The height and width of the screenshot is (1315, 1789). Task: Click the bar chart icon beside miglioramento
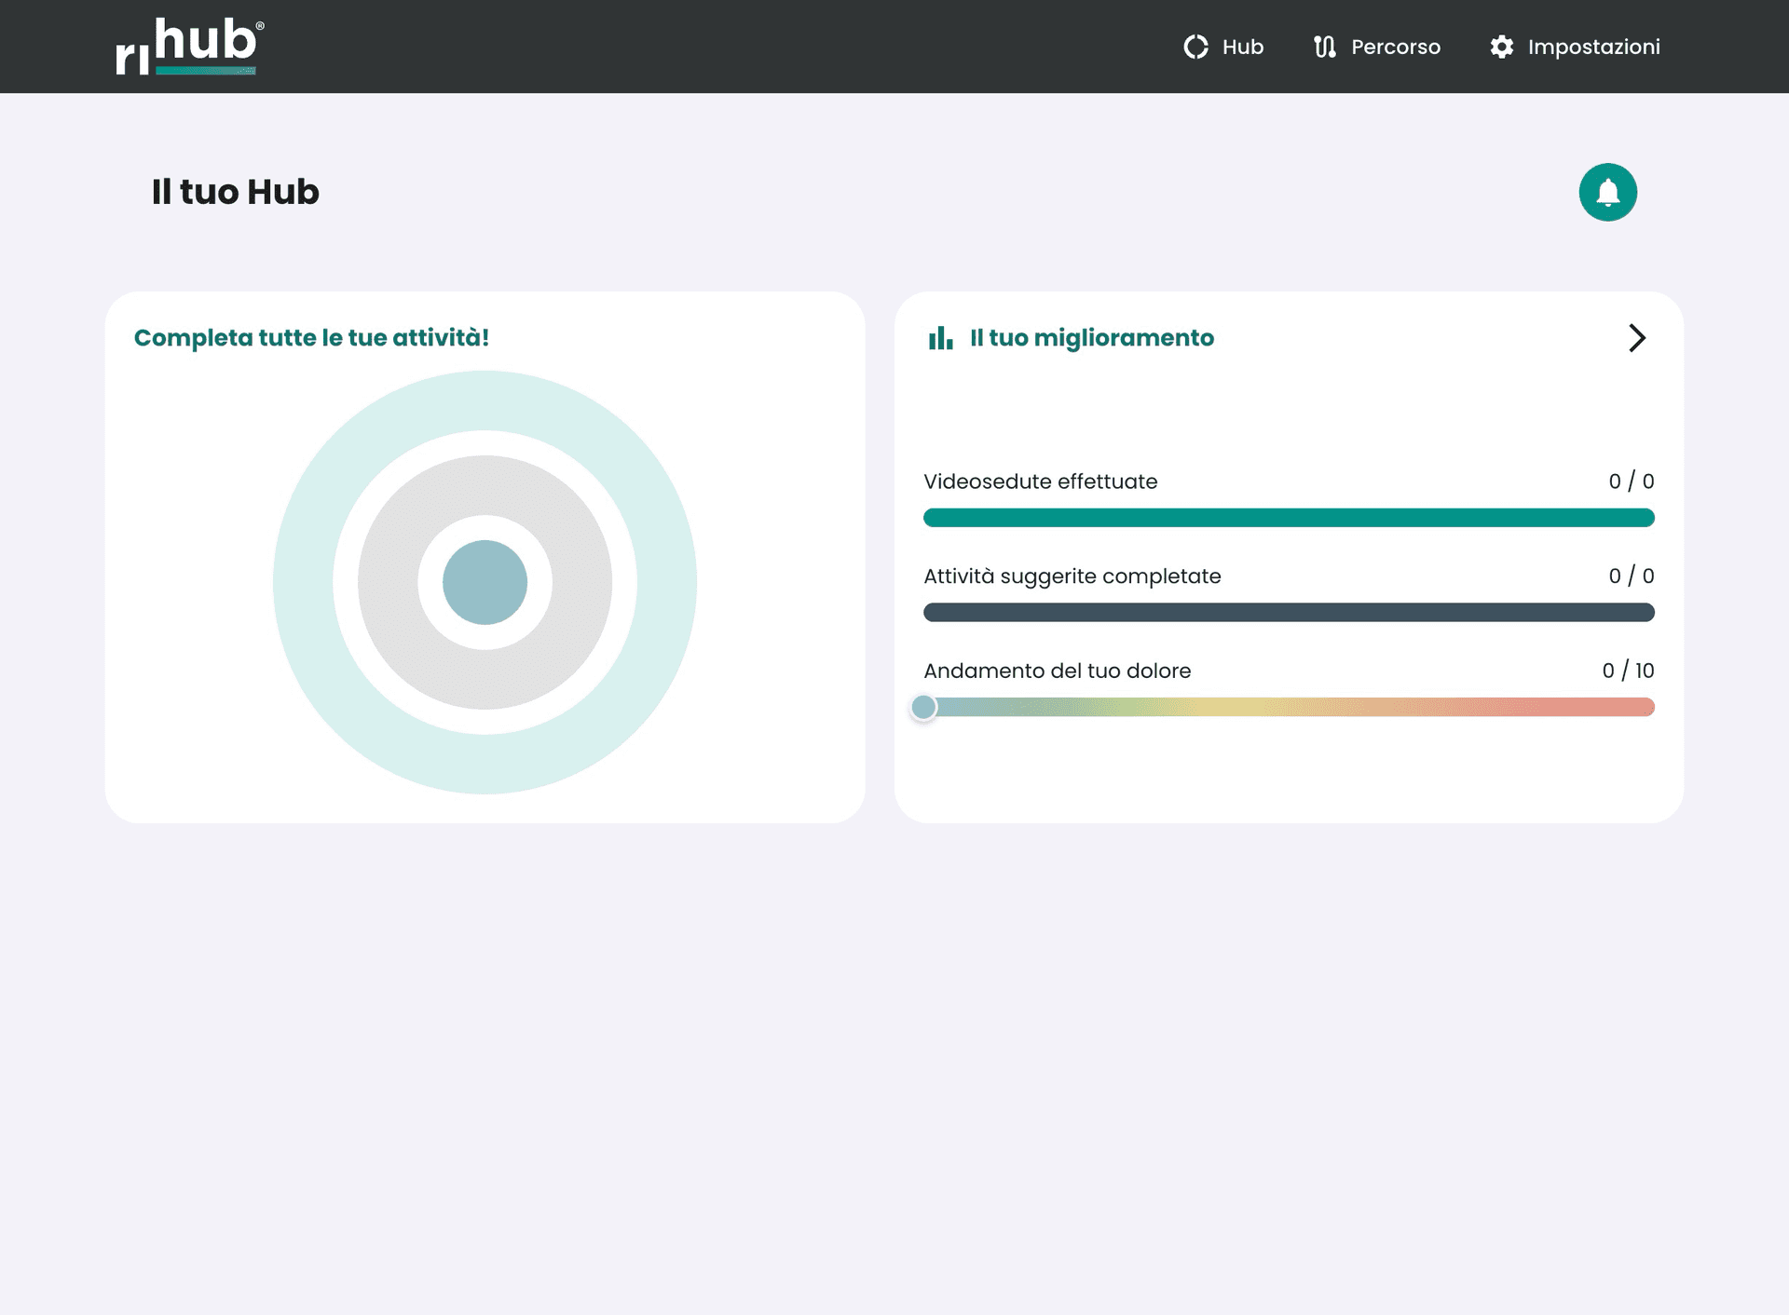[x=940, y=338]
